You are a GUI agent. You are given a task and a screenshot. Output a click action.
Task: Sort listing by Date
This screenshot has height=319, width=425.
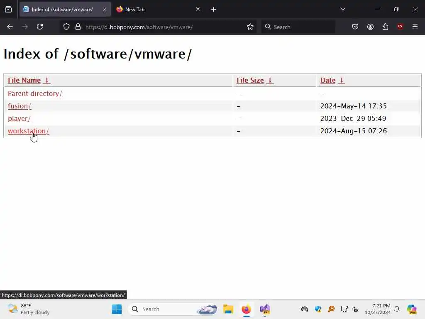tap(328, 80)
